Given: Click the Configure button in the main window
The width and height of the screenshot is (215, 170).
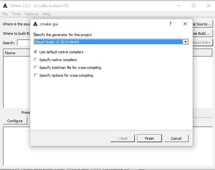Looking at the screenshot, I should [x=15, y=121].
